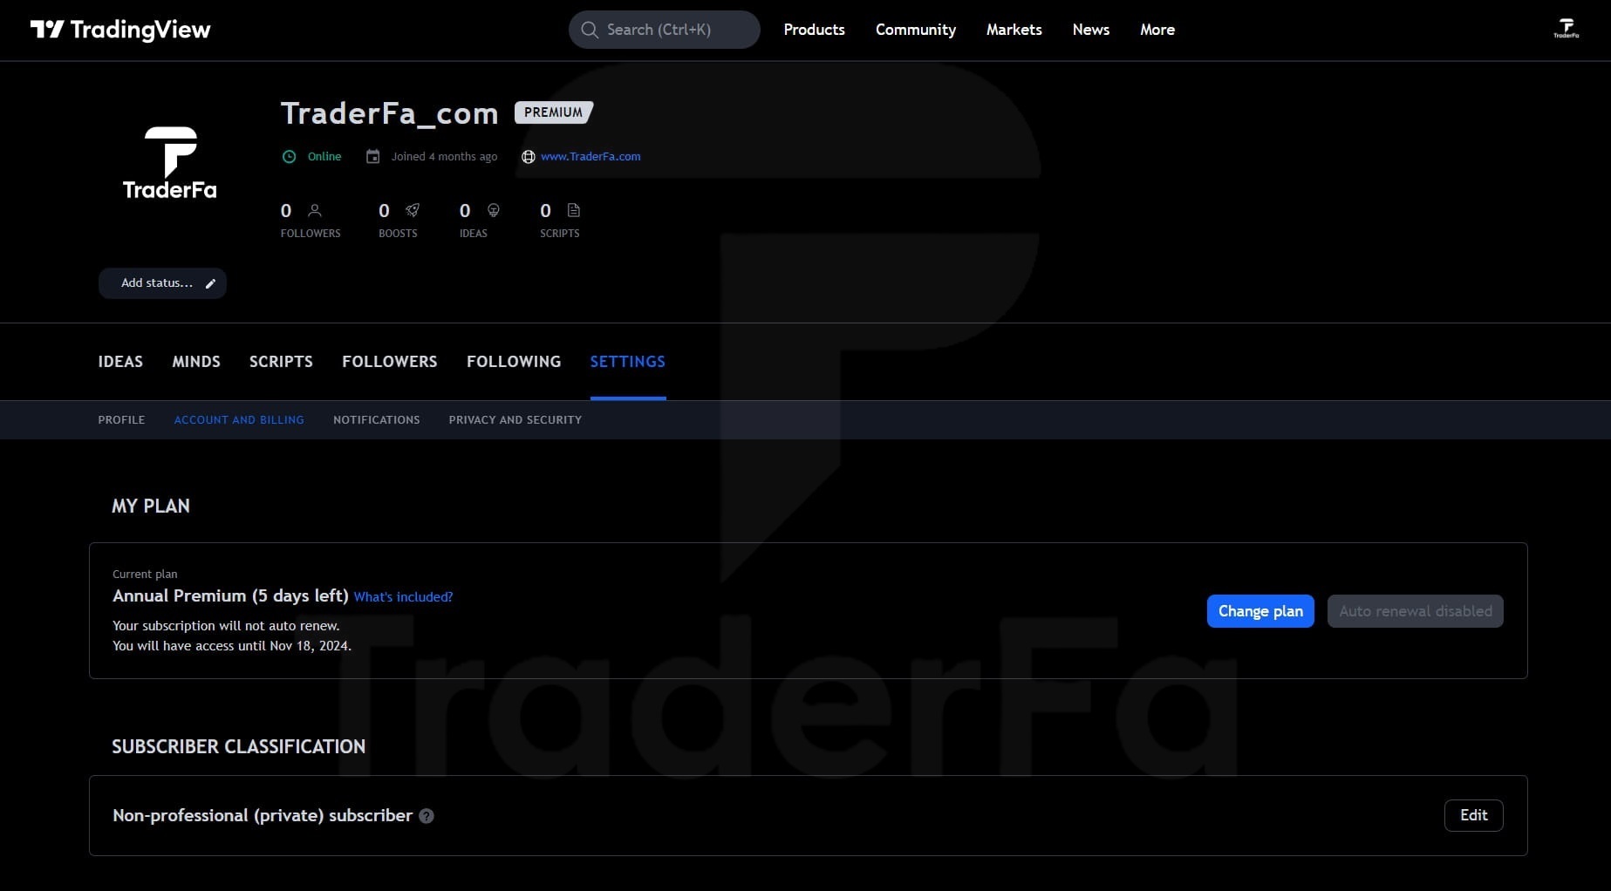Click the search magnifier icon
1611x891 pixels.
coord(590,30)
